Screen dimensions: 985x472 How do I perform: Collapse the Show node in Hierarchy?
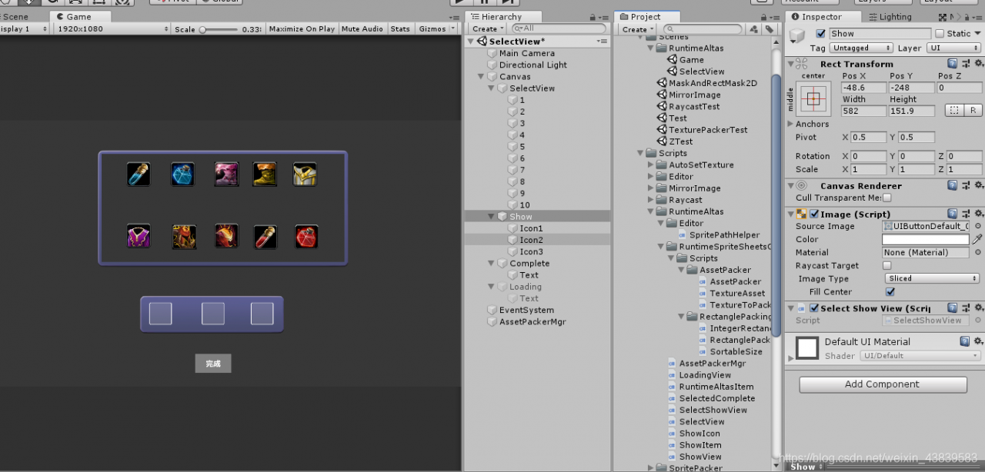[x=491, y=217]
